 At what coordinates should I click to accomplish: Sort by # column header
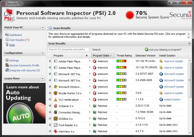[x=87, y=56]
